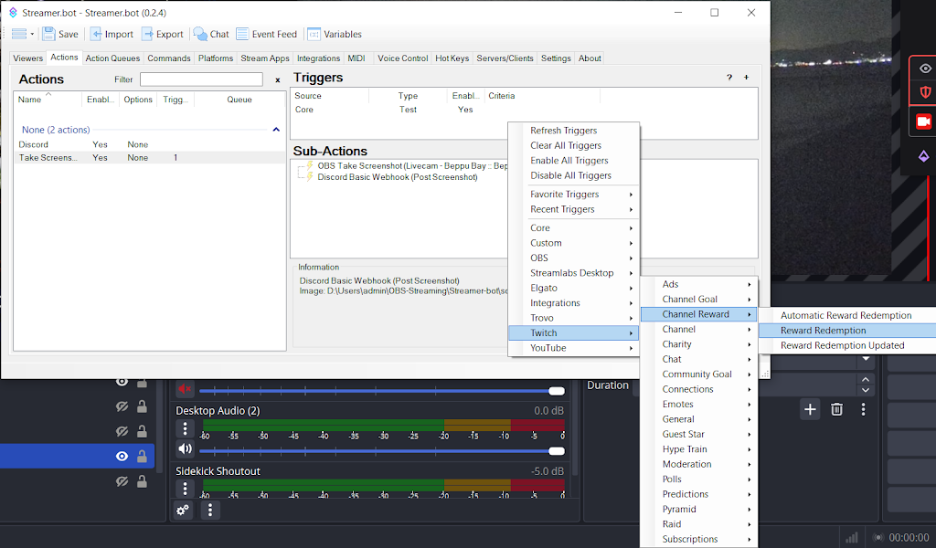Click the Import button

point(111,34)
